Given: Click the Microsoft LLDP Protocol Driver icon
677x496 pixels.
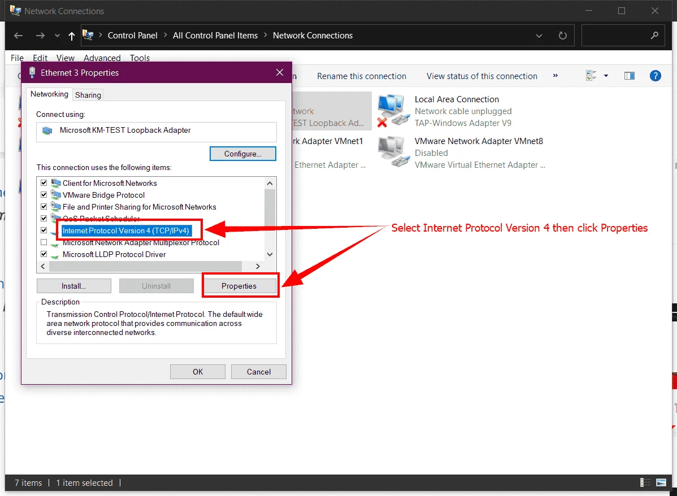Looking at the screenshot, I should (55, 255).
